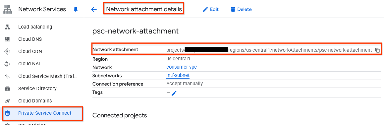Click the back arrow icon
The width and height of the screenshot is (384, 125).
(94, 10)
